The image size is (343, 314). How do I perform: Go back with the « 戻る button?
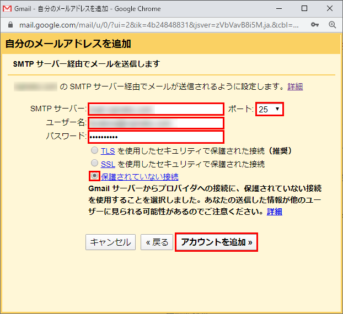(156, 242)
